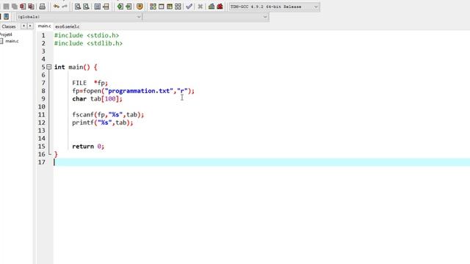Screen dimensions: 470x264
Task: Click the Go to line icon
Action: (106, 7)
